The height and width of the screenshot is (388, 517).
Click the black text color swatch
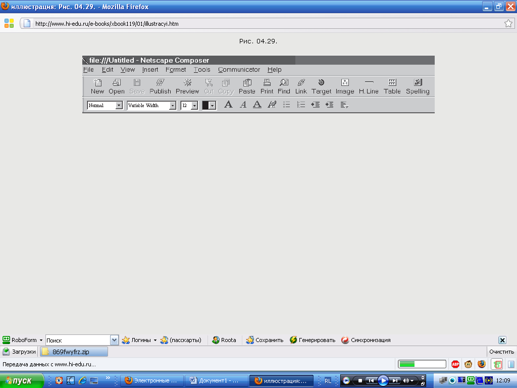(205, 106)
